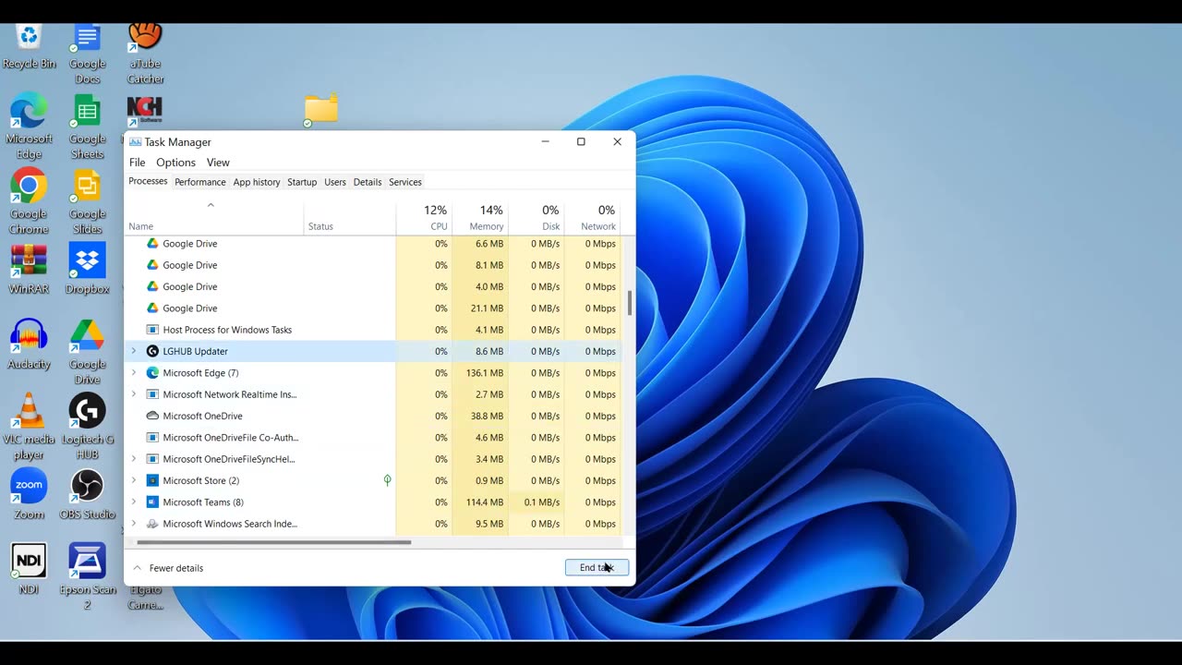The height and width of the screenshot is (665, 1182).
Task: Click the green leaf status icon
Action: click(387, 480)
